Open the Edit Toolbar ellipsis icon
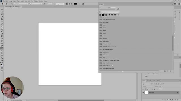The image size is (181, 101). point(2,60)
